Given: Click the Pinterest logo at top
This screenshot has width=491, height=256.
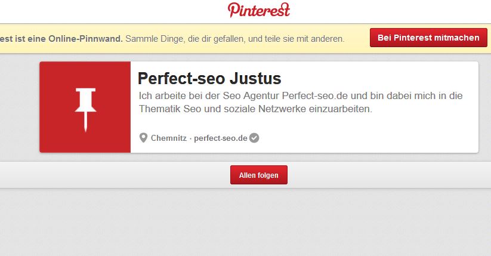Looking at the screenshot, I should (258, 10).
